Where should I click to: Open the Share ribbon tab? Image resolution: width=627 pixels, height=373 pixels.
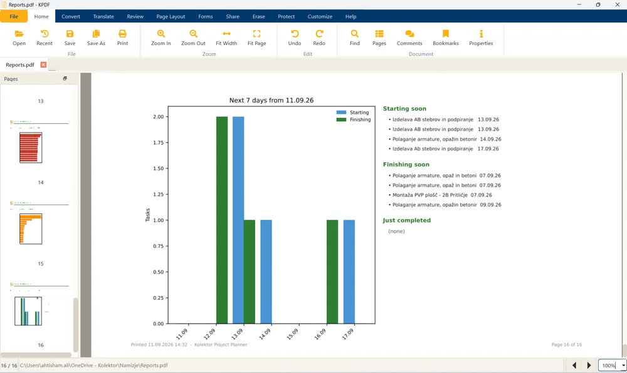click(233, 16)
